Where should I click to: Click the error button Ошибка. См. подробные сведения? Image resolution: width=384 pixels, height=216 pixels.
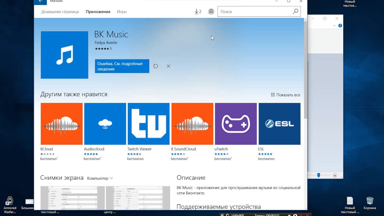pyautogui.click(x=122, y=66)
